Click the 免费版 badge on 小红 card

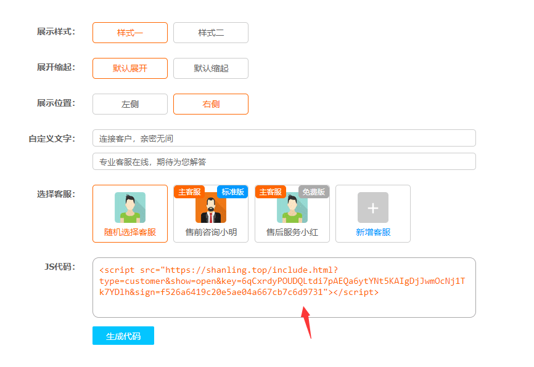(314, 192)
